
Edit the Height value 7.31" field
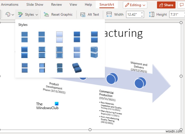(x=177, y=15)
